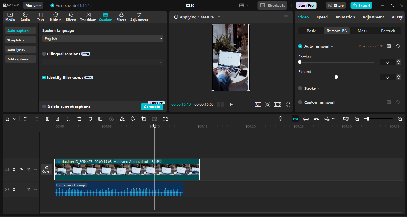Viewport: 407px width, 217px height.
Task: Click the delete (trash) icon in toolbar
Action: 79,119
